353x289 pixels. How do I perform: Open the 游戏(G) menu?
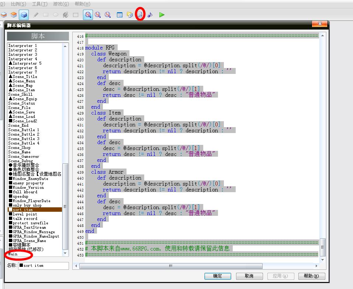coord(61,4)
